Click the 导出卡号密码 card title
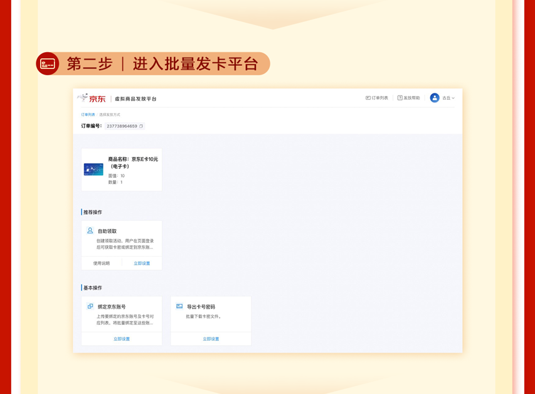Viewport: 535px width, 394px height. 201,307
